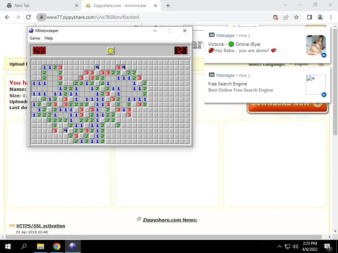The height and width of the screenshot is (253, 338).
Task: Open the HTTPS/SSL activation news link
Action: click(x=41, y=226)
